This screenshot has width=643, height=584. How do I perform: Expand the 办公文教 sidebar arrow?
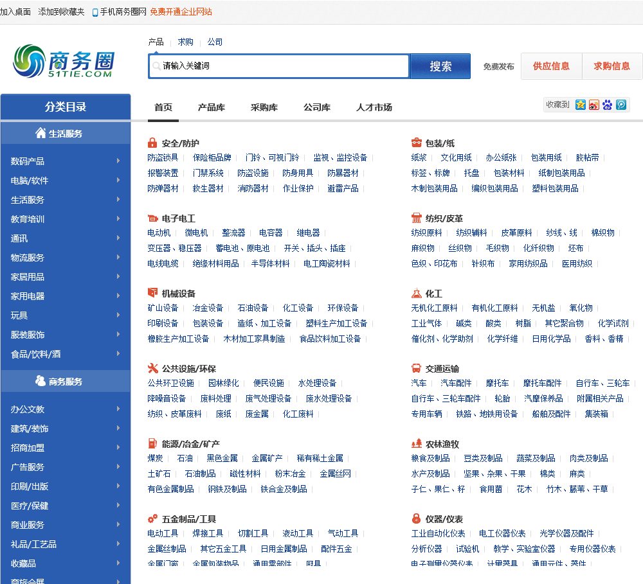click(x=118, y=409)
